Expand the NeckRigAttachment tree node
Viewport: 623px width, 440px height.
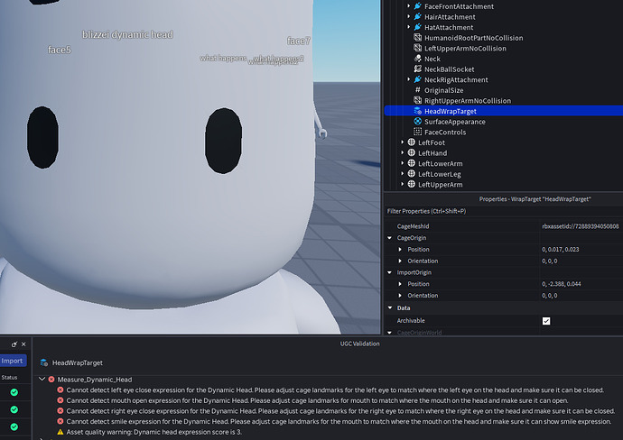pyautogui.click(x=408, y=79)
